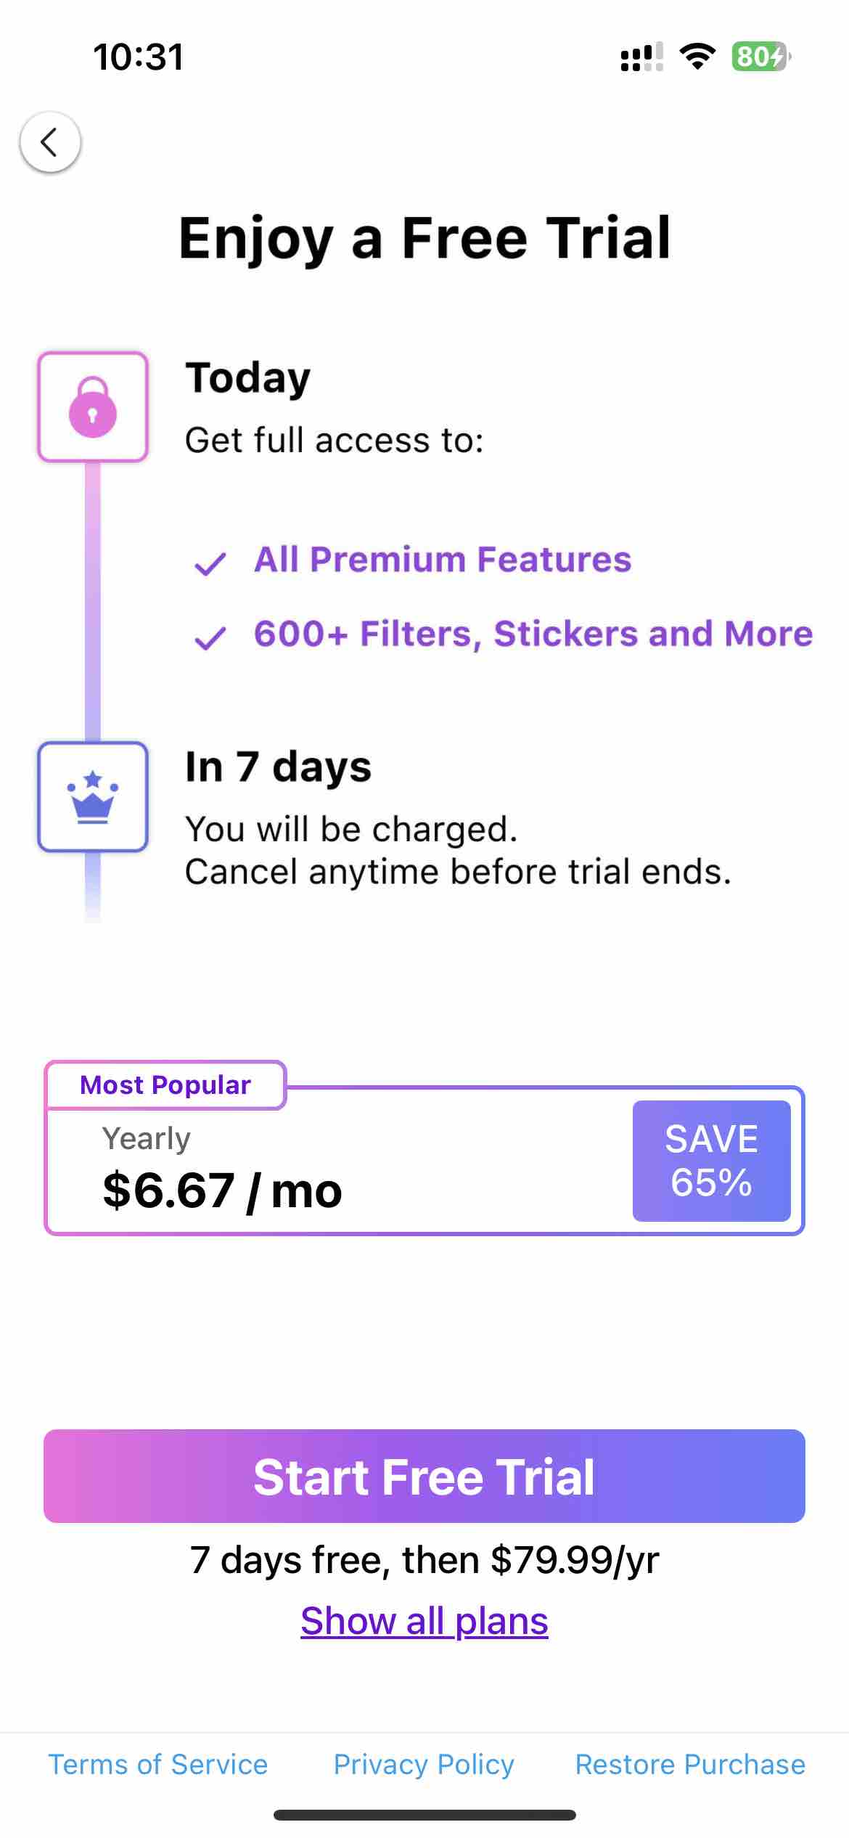Tap the 7 days free pricing text
The height and width of the screenshot is (1838, 849).
(x=424, y=1559)
